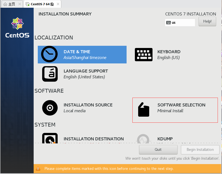Image resolution: width=222 pixels, height=174 pixels.
Task: Click SOFTWARE SELECTION label text
Action: pos(181,105)
